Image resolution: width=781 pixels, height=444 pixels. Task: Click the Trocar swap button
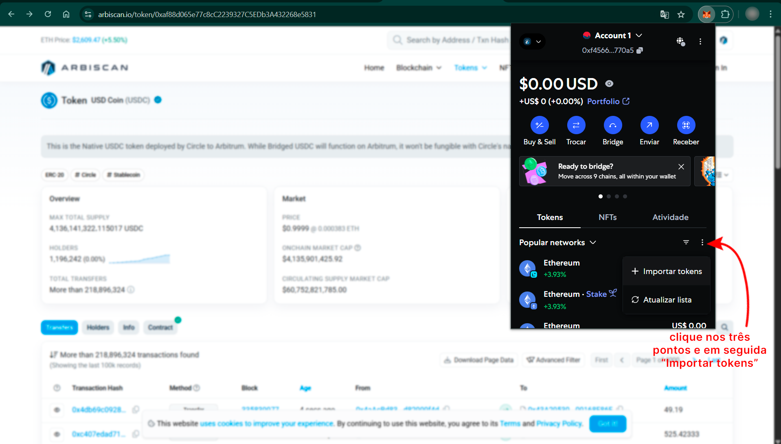coord(576,131)
